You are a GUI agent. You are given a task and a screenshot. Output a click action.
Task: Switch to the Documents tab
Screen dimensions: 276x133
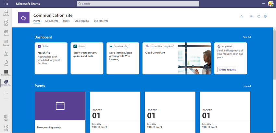[52, 21]
